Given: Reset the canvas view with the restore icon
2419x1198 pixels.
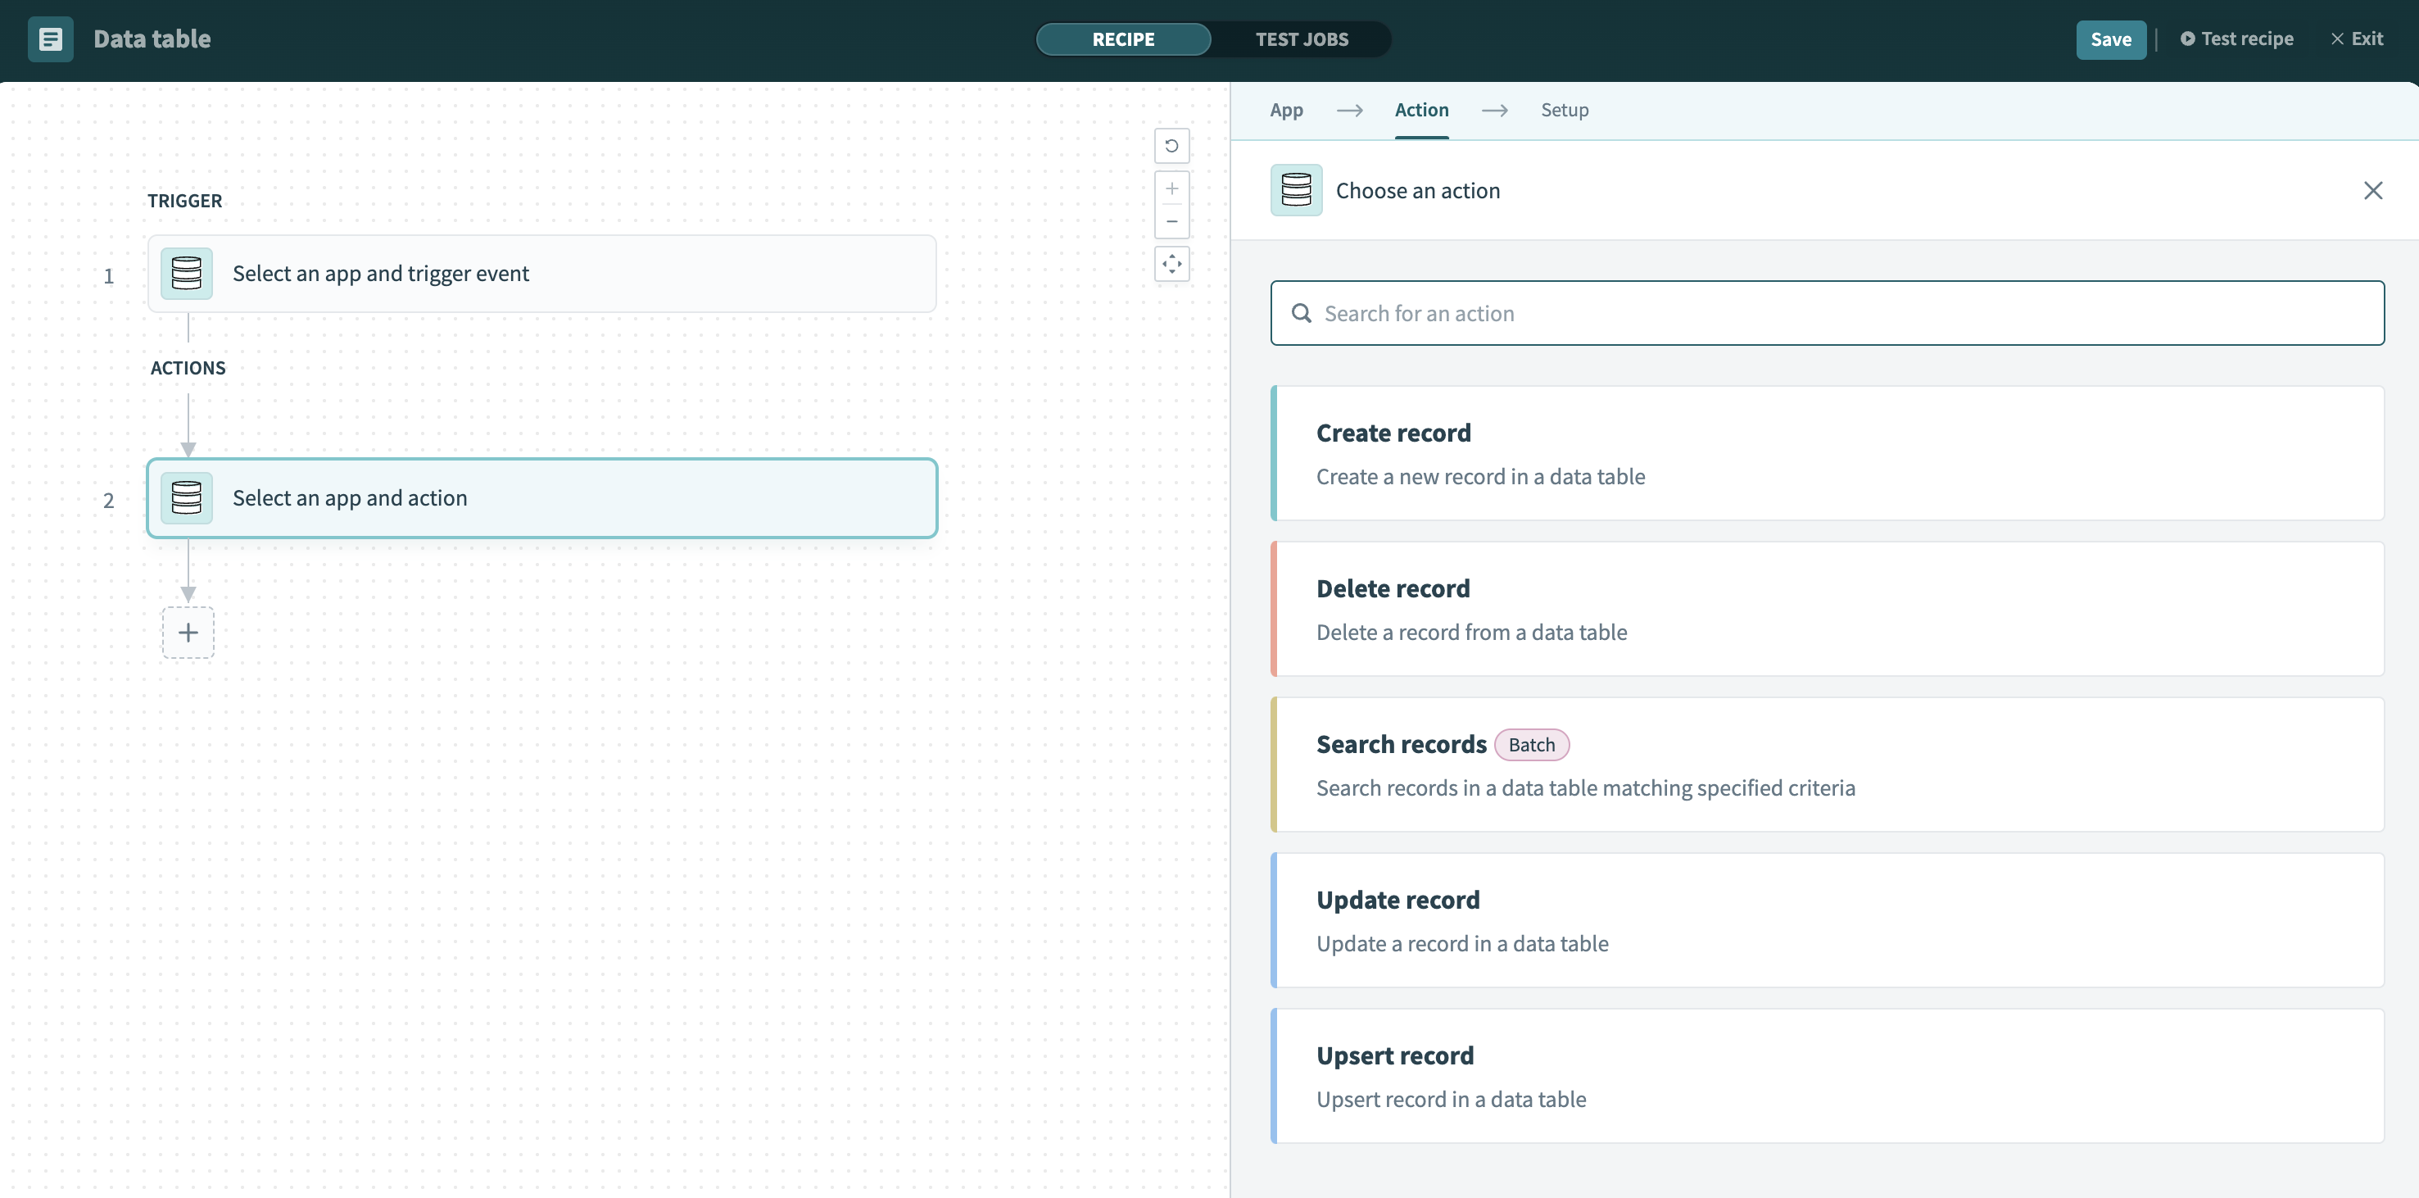Looking at the screenshot, I should point(1171,146).
